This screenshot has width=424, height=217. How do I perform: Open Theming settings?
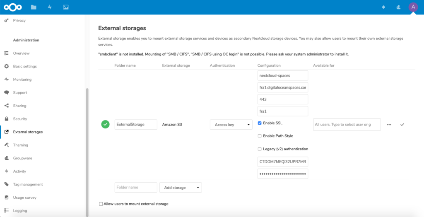point(21,145)
